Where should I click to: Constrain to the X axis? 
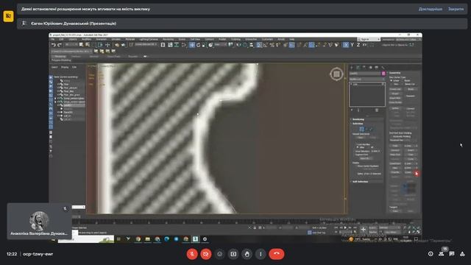coord(346,45)
